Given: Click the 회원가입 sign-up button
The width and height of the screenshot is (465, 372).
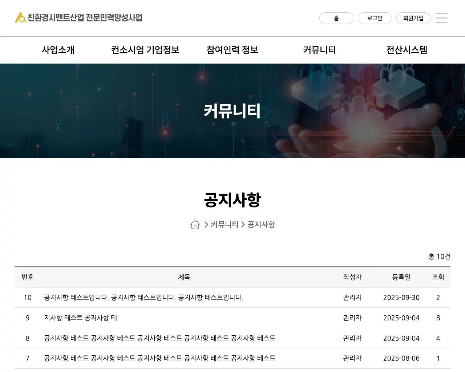Looking at the screenshot, I should pyautogui.click(x=413, y=18).
